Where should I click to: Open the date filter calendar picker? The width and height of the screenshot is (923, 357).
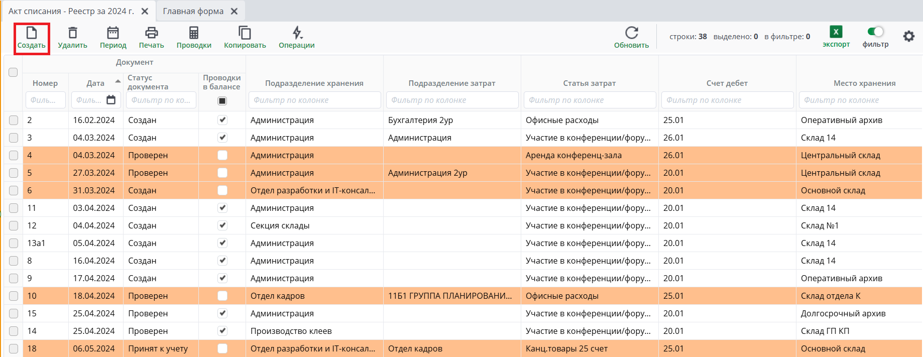pyautogui.click(x=111, y=100)
